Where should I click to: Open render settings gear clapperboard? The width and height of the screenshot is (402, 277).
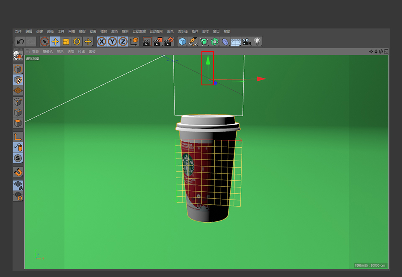[169, 41]
